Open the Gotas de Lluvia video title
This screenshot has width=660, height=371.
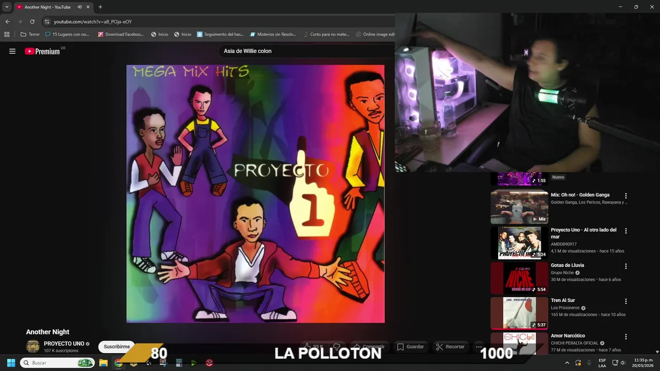(x=567, y=265)
